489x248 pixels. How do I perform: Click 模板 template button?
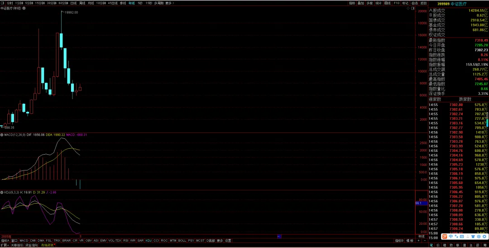click(410, 240)
